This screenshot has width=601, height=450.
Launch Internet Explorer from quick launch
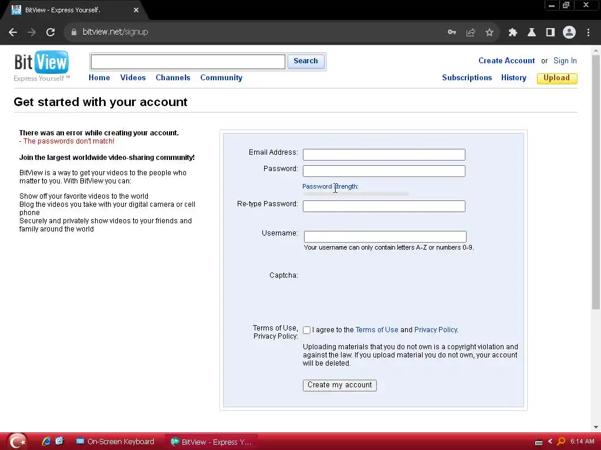pyautogui.click(x=46, y=441)
